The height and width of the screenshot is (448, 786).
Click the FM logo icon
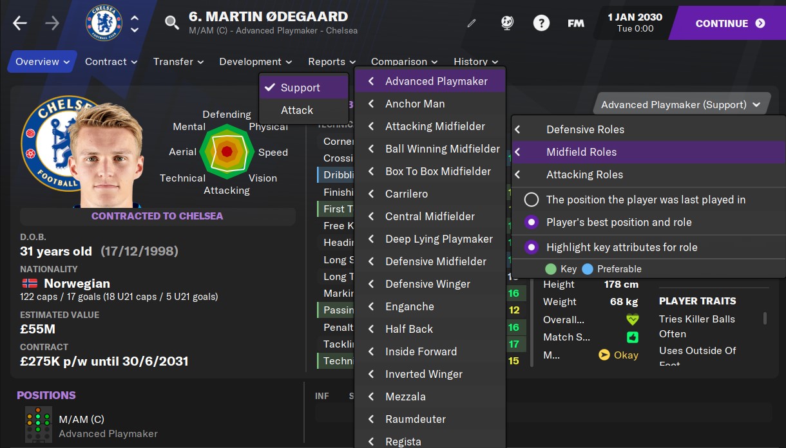pos(575,23)
